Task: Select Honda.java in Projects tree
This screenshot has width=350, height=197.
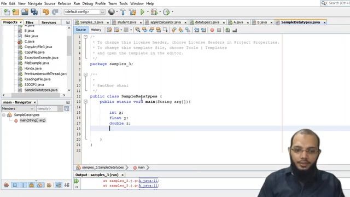Action: (33, 68)
